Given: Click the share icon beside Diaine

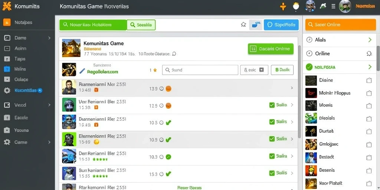Looking at the screenshot, I should tap(369, 80).
